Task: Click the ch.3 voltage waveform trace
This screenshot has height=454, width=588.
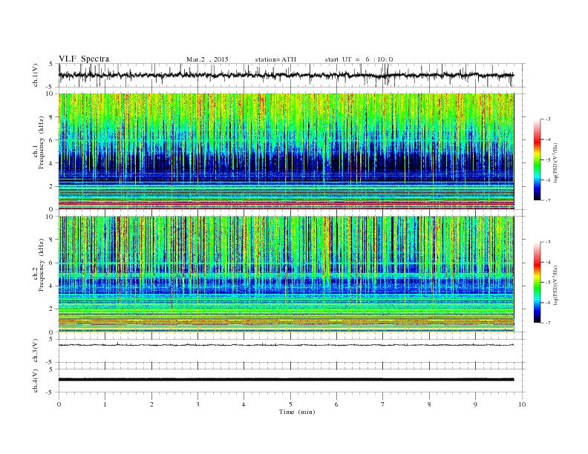Action: (287, 345)
